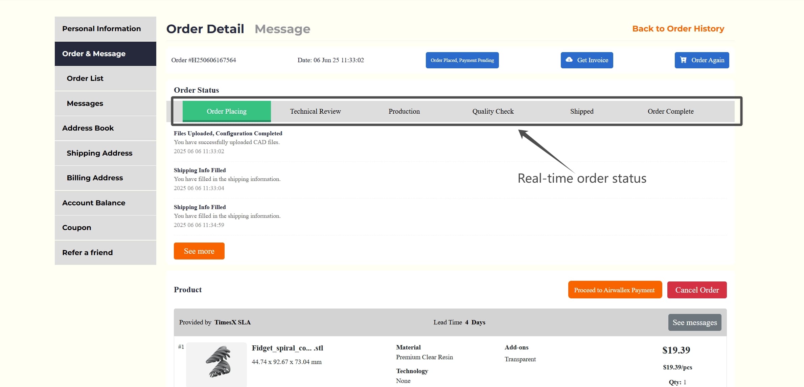Go to Shipping Address settings
The image size is (804, 387).
(99, 153)
